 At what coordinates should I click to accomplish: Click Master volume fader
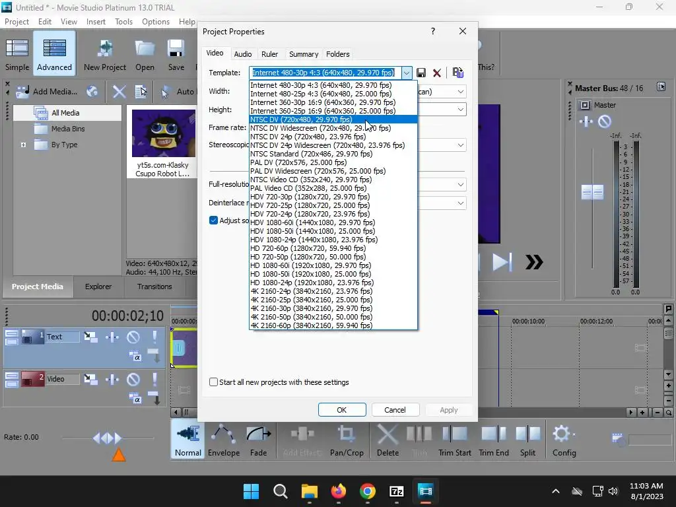click(x=592, y=192)
